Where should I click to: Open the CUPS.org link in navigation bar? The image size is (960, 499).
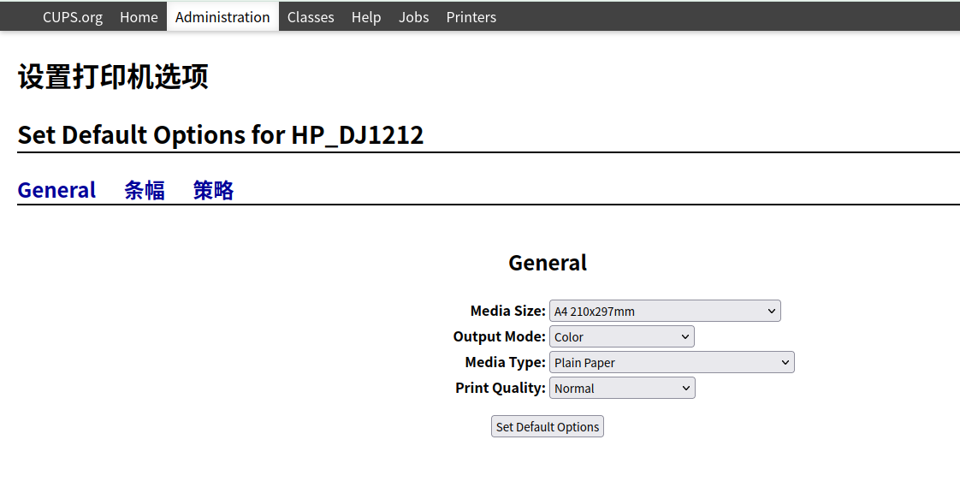(73, 17)
